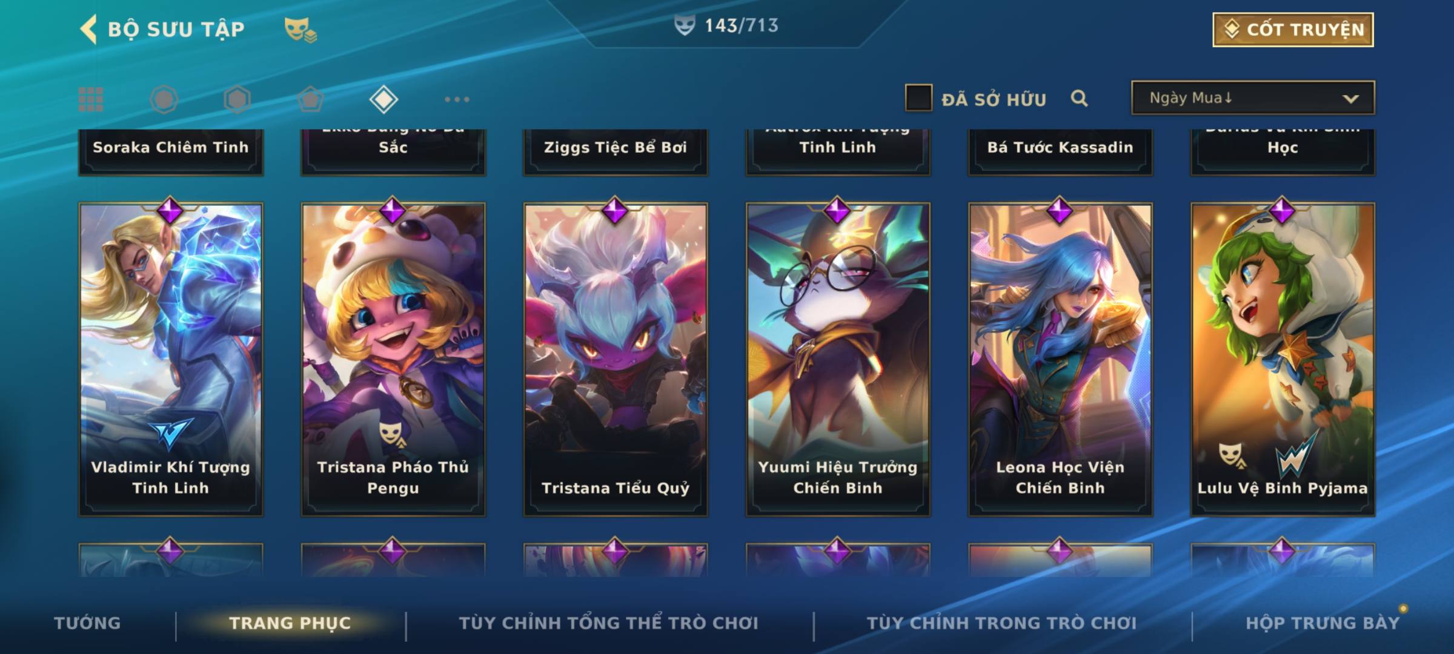This screenshot has height=654, width=1454.
Task: Open Tristana Pháo Thủ Pengu skin card
Action: pos(393,360)
